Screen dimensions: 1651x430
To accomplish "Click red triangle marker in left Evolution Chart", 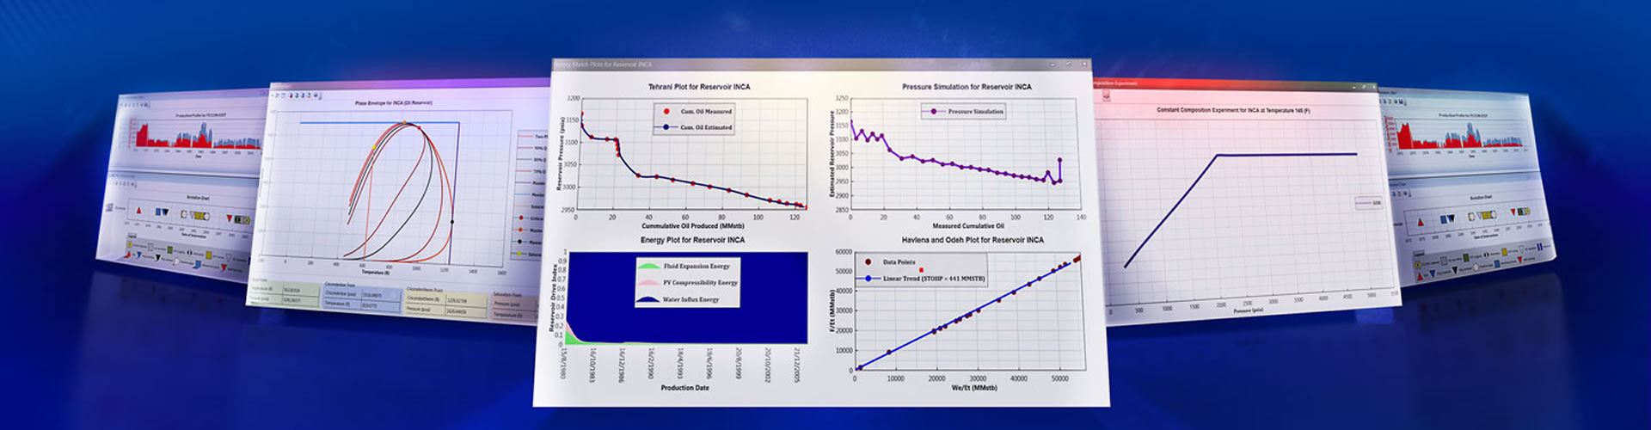I will point(138,210).
